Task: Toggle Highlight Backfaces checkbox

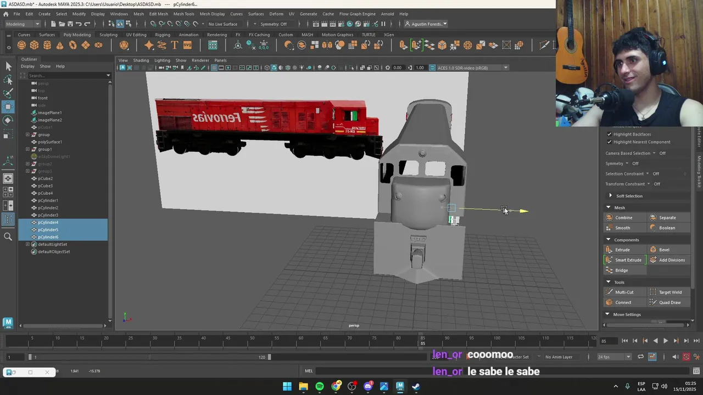Action: click(609, 134)
